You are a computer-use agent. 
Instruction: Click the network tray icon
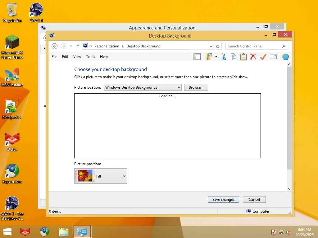click(x=281, y=232)
